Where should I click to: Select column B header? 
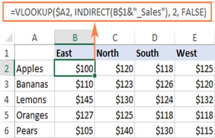75,38
